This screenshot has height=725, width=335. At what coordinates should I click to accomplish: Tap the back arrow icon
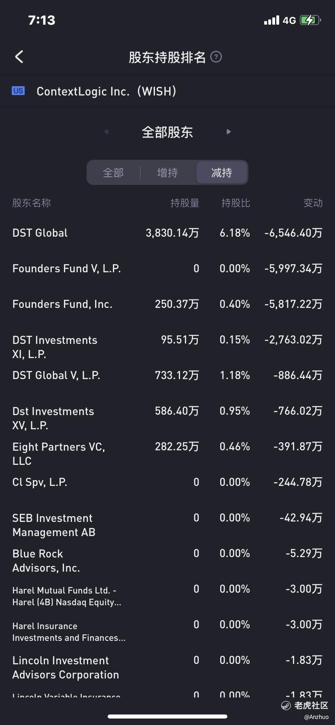[x=19, y=57]
